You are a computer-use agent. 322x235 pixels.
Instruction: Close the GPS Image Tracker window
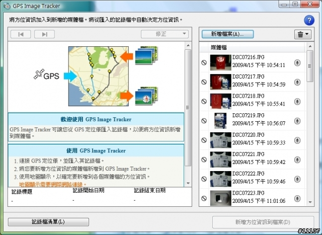(310, 5)
